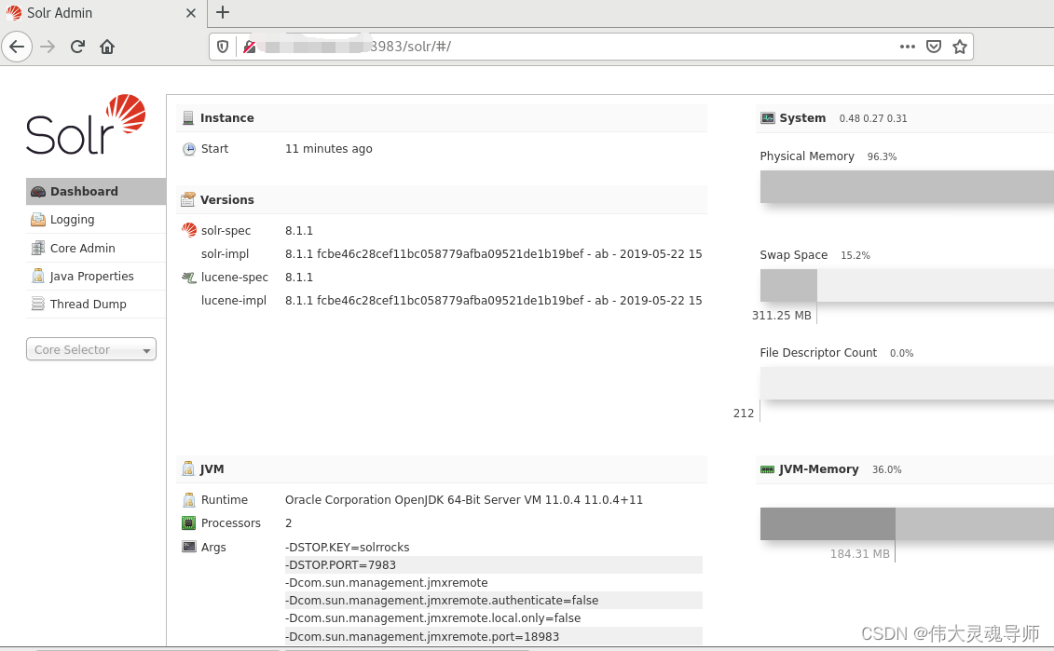
Task: Click the solr-spec Solr icon
Action: (x=189, y=230)
